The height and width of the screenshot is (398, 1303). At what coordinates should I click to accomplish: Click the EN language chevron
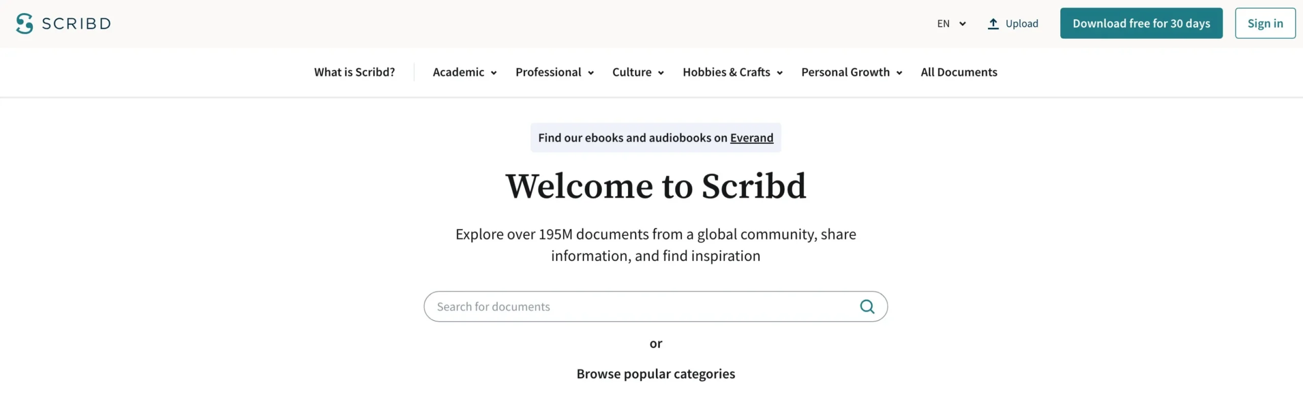962,23
